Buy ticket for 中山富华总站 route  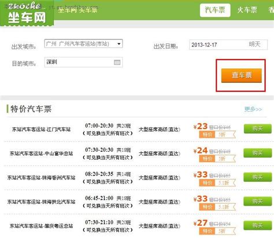point(258,153)
